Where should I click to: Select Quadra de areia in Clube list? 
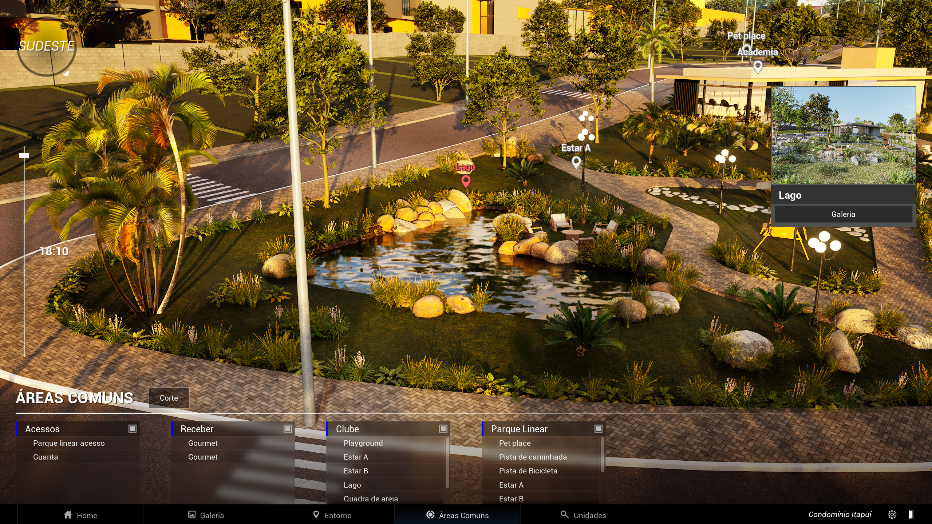pyautogui.click(x=371, y=499)
